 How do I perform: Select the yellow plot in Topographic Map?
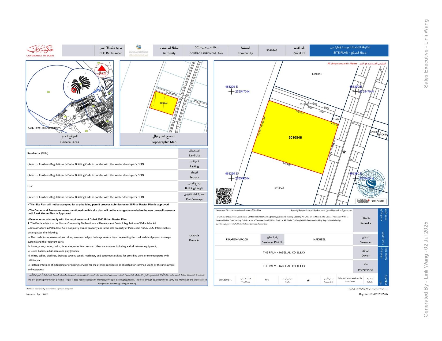click(x=163, y=103)
